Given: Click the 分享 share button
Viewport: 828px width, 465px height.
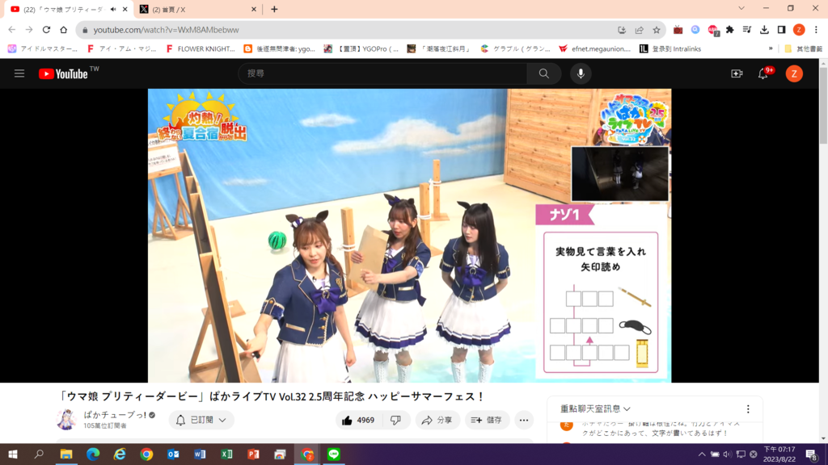Looking at the screenshot, I should (x=437, y=420).
